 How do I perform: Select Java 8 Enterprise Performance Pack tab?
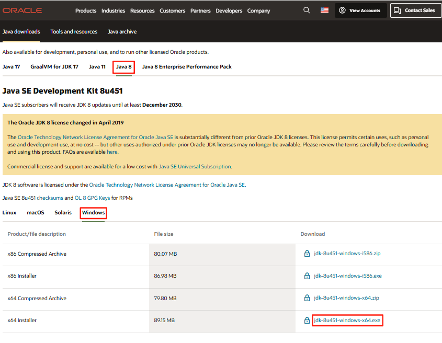[x=187, y=67]
